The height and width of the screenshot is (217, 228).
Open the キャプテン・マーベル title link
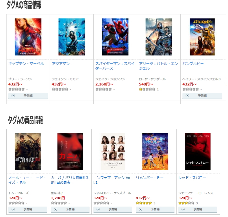click(26, 64)
